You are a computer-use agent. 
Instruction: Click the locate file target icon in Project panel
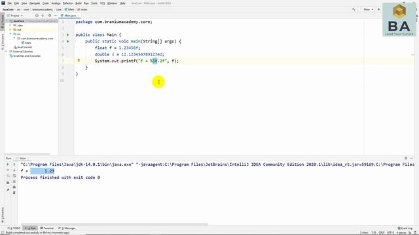click(x=37, y=16)
